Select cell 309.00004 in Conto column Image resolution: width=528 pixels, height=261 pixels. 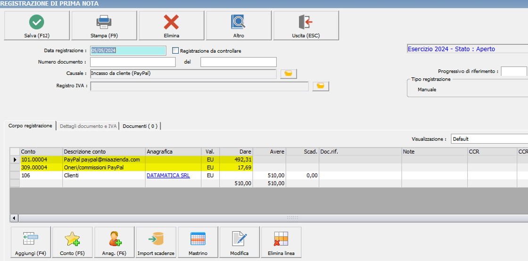click(x=41, y=168)
